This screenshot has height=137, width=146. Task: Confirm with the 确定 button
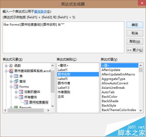click(x=135, y=25)
